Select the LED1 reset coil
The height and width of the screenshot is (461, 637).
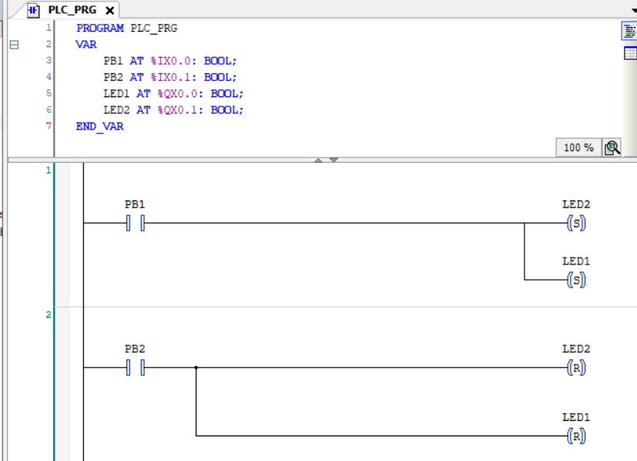tap(576, 436)
